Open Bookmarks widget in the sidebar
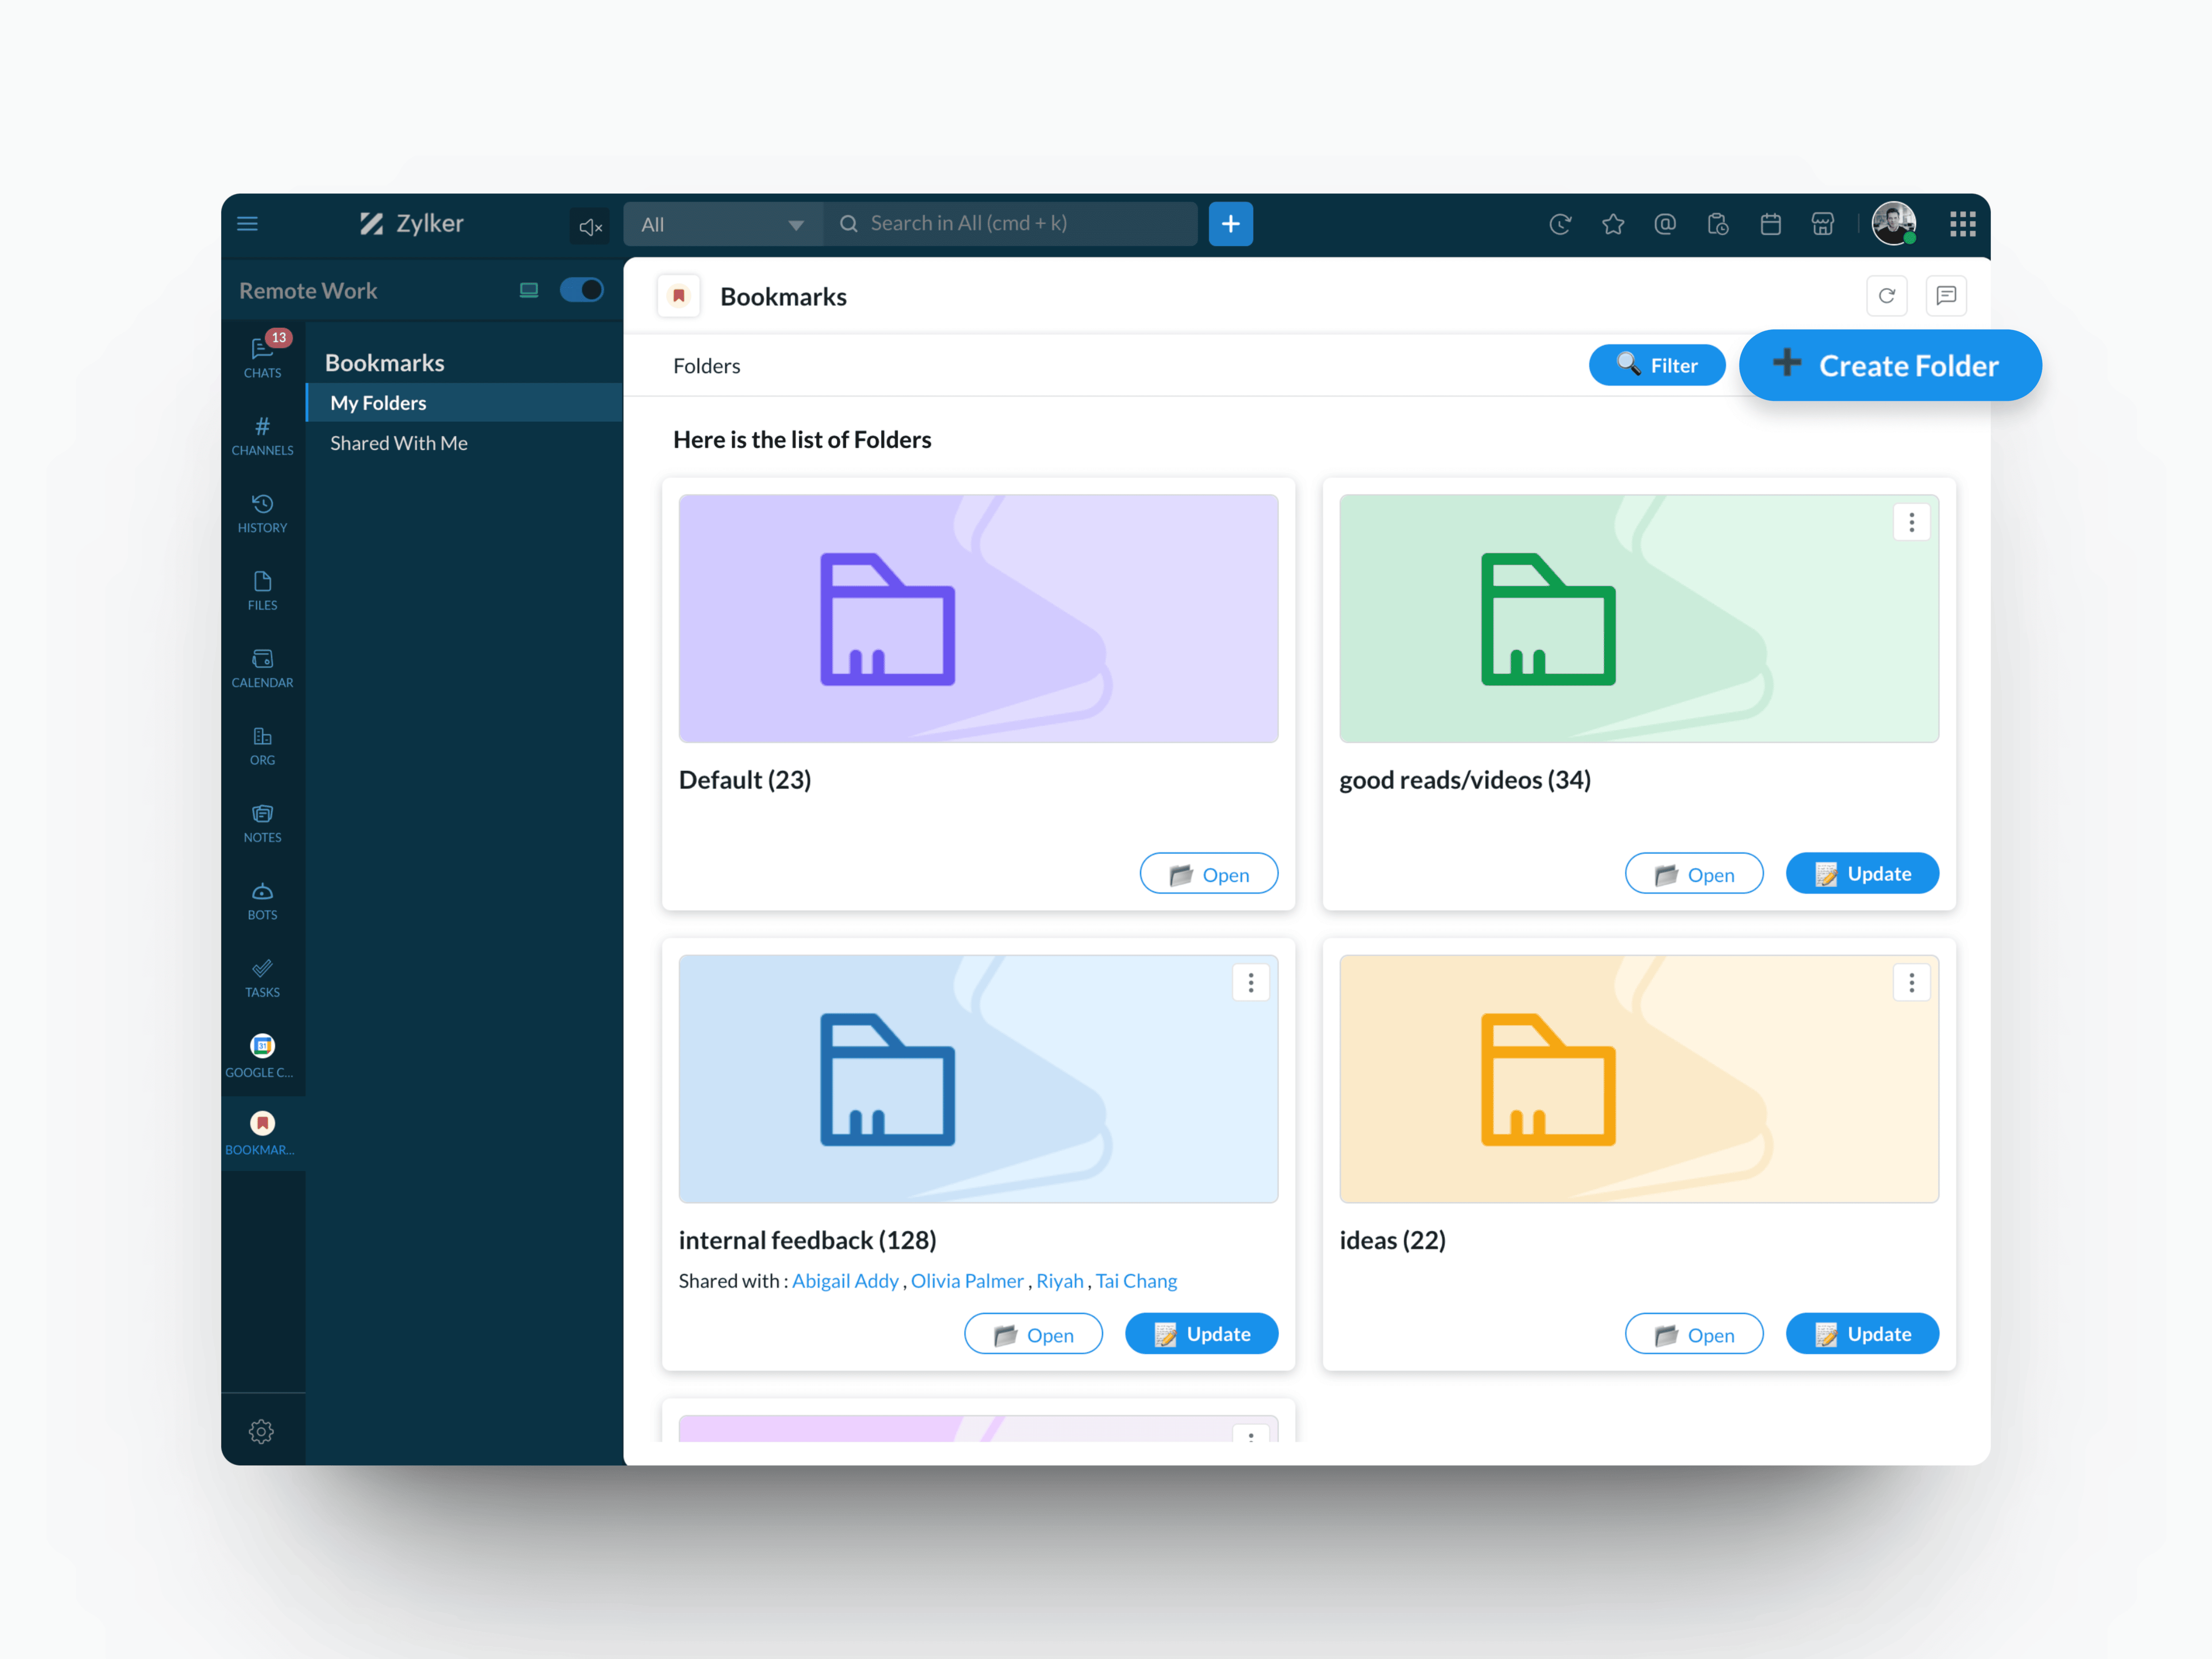The image size is (2212, 1659). click(262, 1134)
